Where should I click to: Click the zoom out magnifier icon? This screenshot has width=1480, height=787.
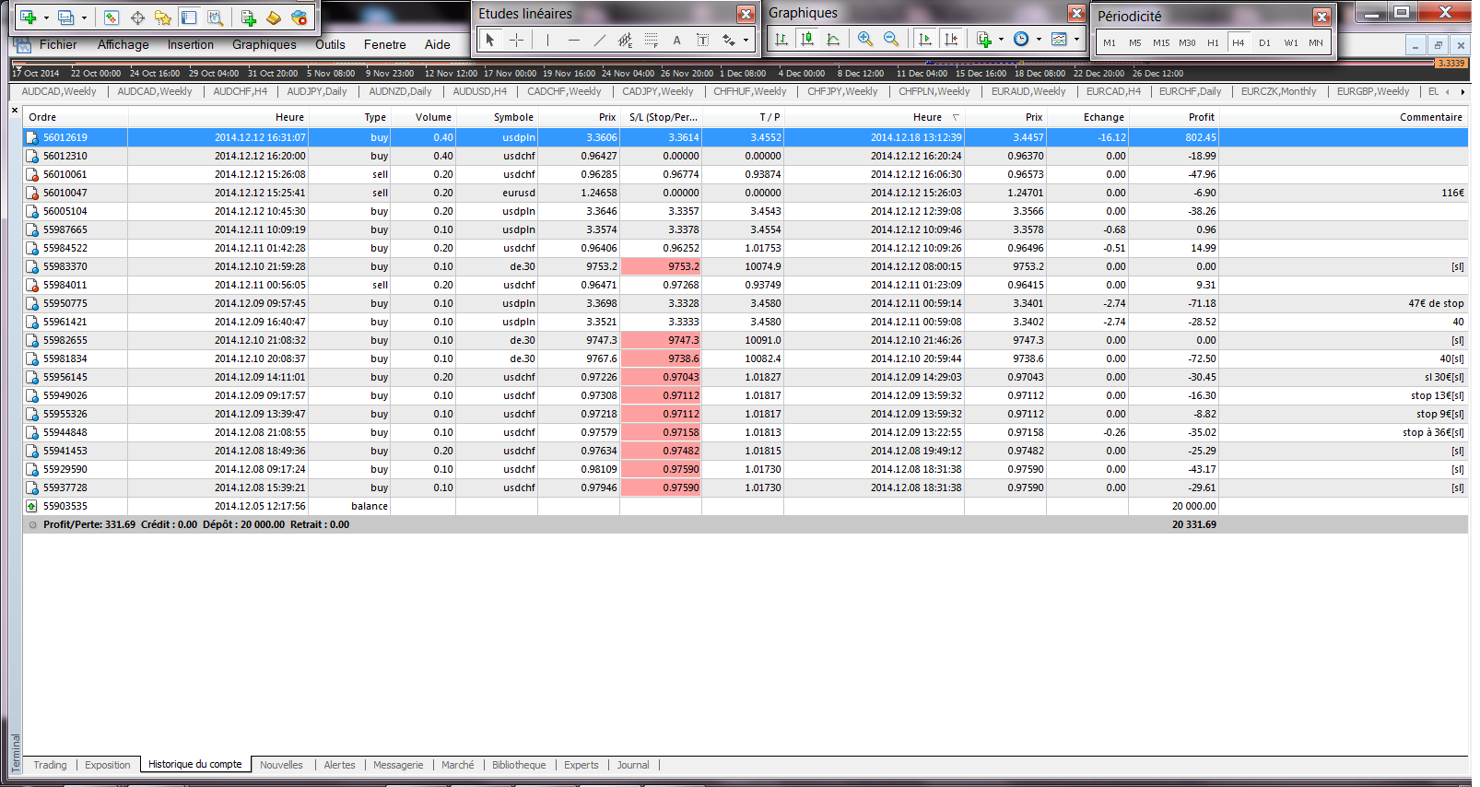(x=890, y=39)
